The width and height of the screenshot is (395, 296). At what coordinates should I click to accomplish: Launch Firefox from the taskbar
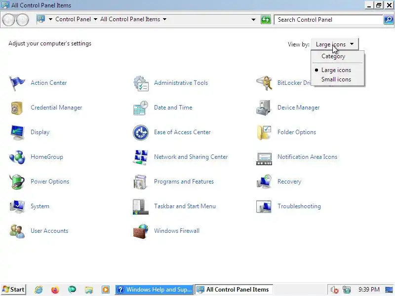point(55,290)
